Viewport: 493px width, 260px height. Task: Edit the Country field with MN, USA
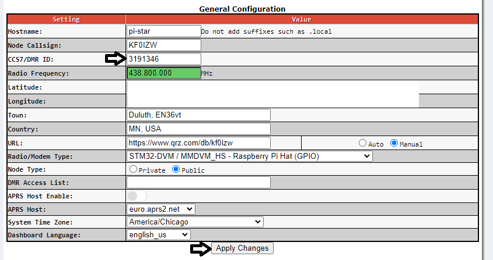pos(198,129)
